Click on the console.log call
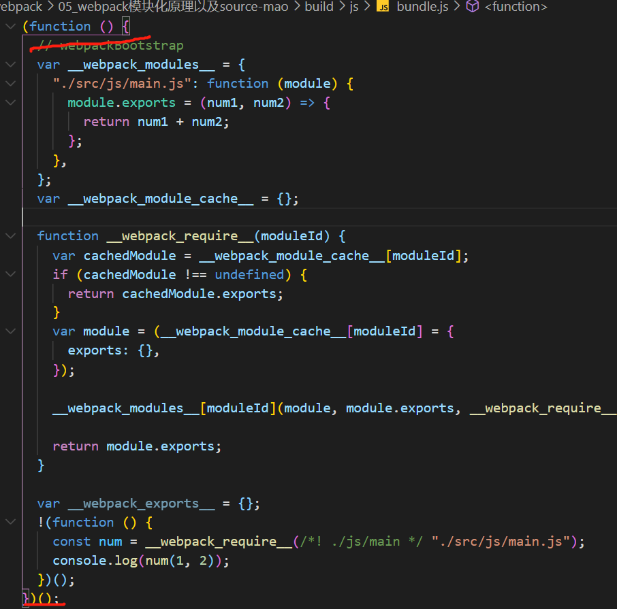The image size is (617, 609). pos(140,561)
